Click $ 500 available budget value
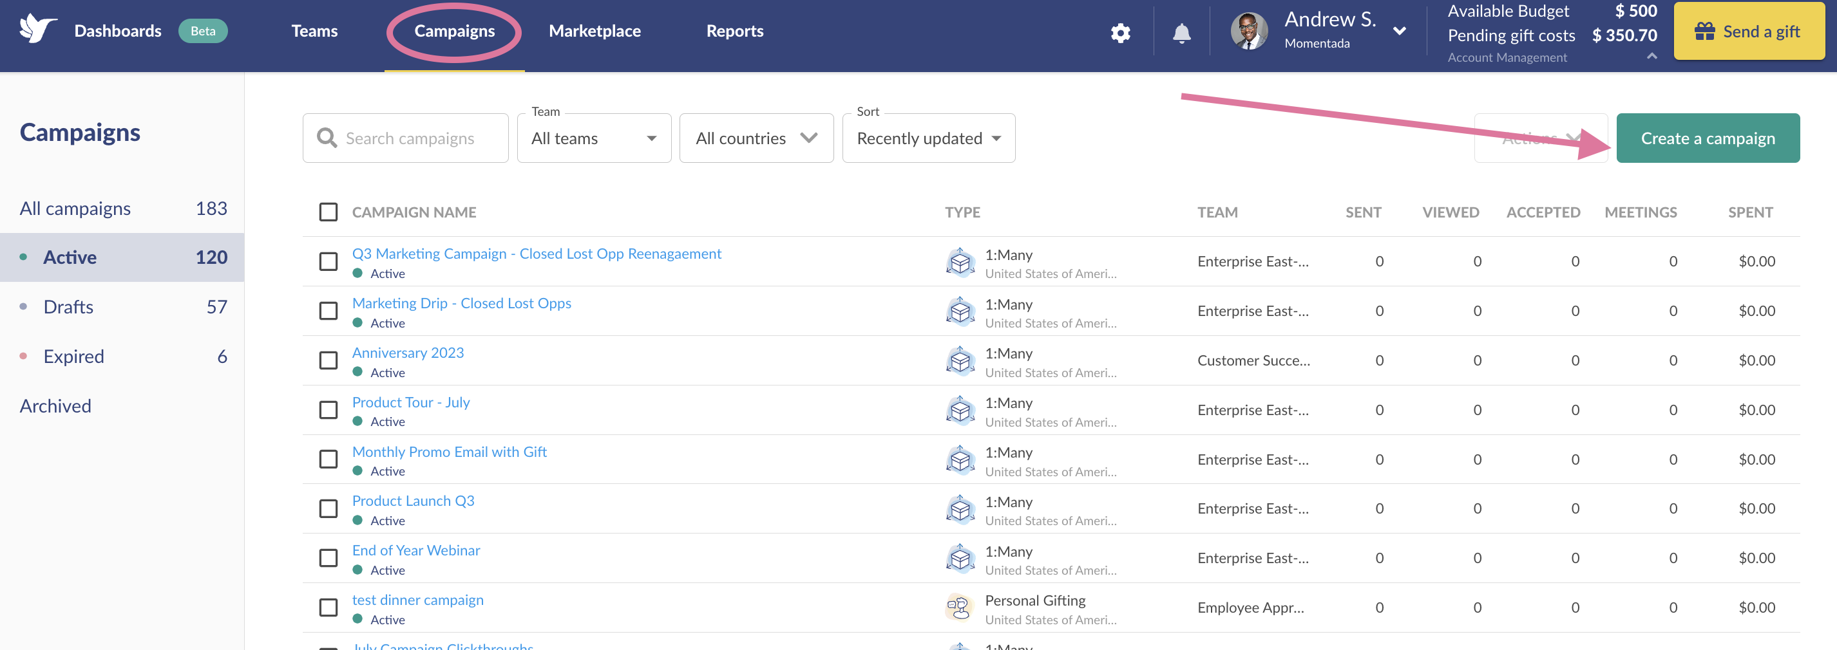This screenshot has width=1837, height=650. [x=1635, y=11]
